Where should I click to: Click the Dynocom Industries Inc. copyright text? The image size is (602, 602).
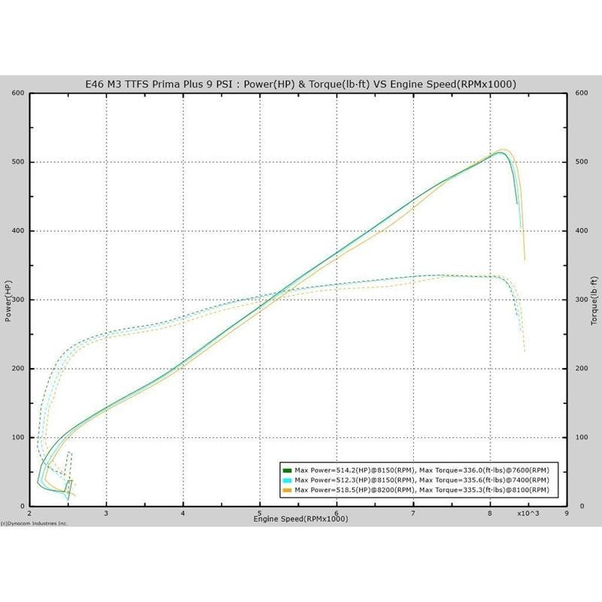[35, 522]
